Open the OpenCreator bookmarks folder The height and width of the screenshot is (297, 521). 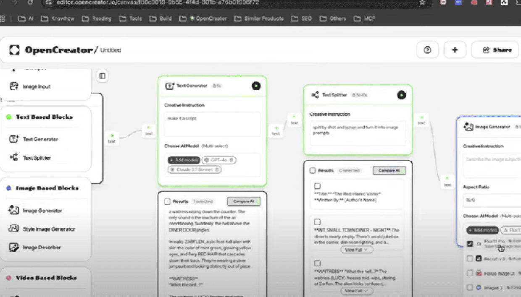pos(203,18)
